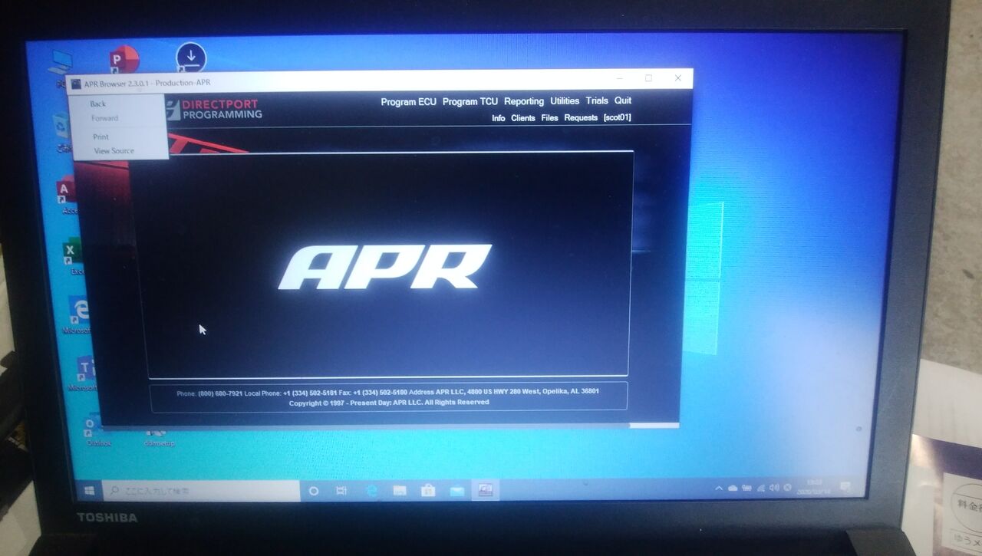
Task: Open the Windows Start menu
Action: (x=89, y=489)
